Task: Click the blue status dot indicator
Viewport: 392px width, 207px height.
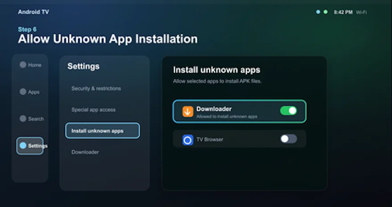Action: [318, 12]
